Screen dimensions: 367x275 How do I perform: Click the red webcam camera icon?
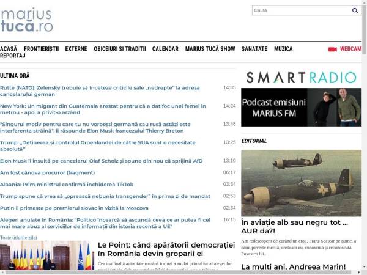(332, 49)
